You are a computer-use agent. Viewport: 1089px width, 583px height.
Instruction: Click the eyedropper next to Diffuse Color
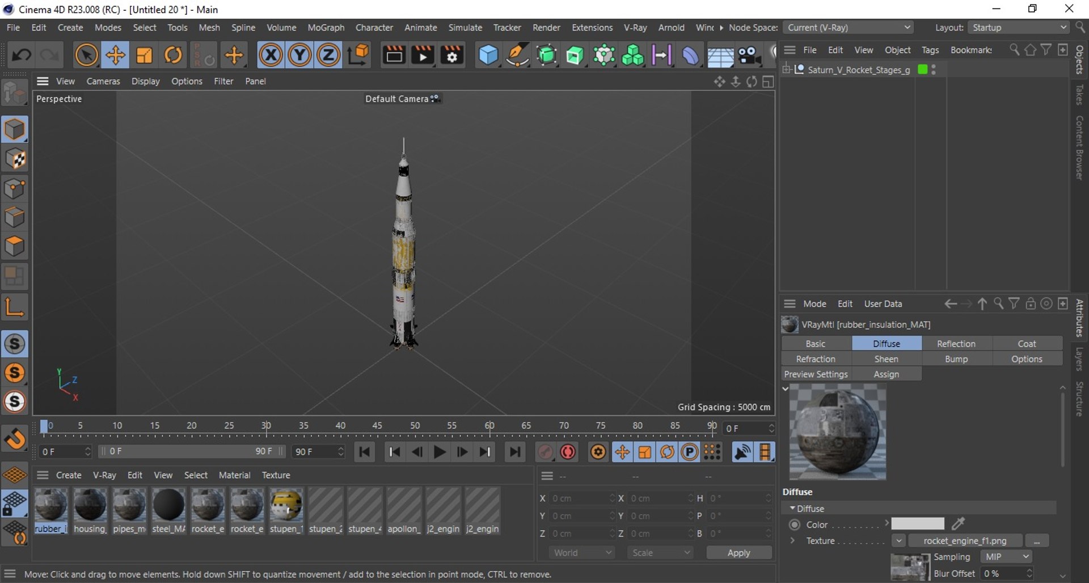[958, 524]
